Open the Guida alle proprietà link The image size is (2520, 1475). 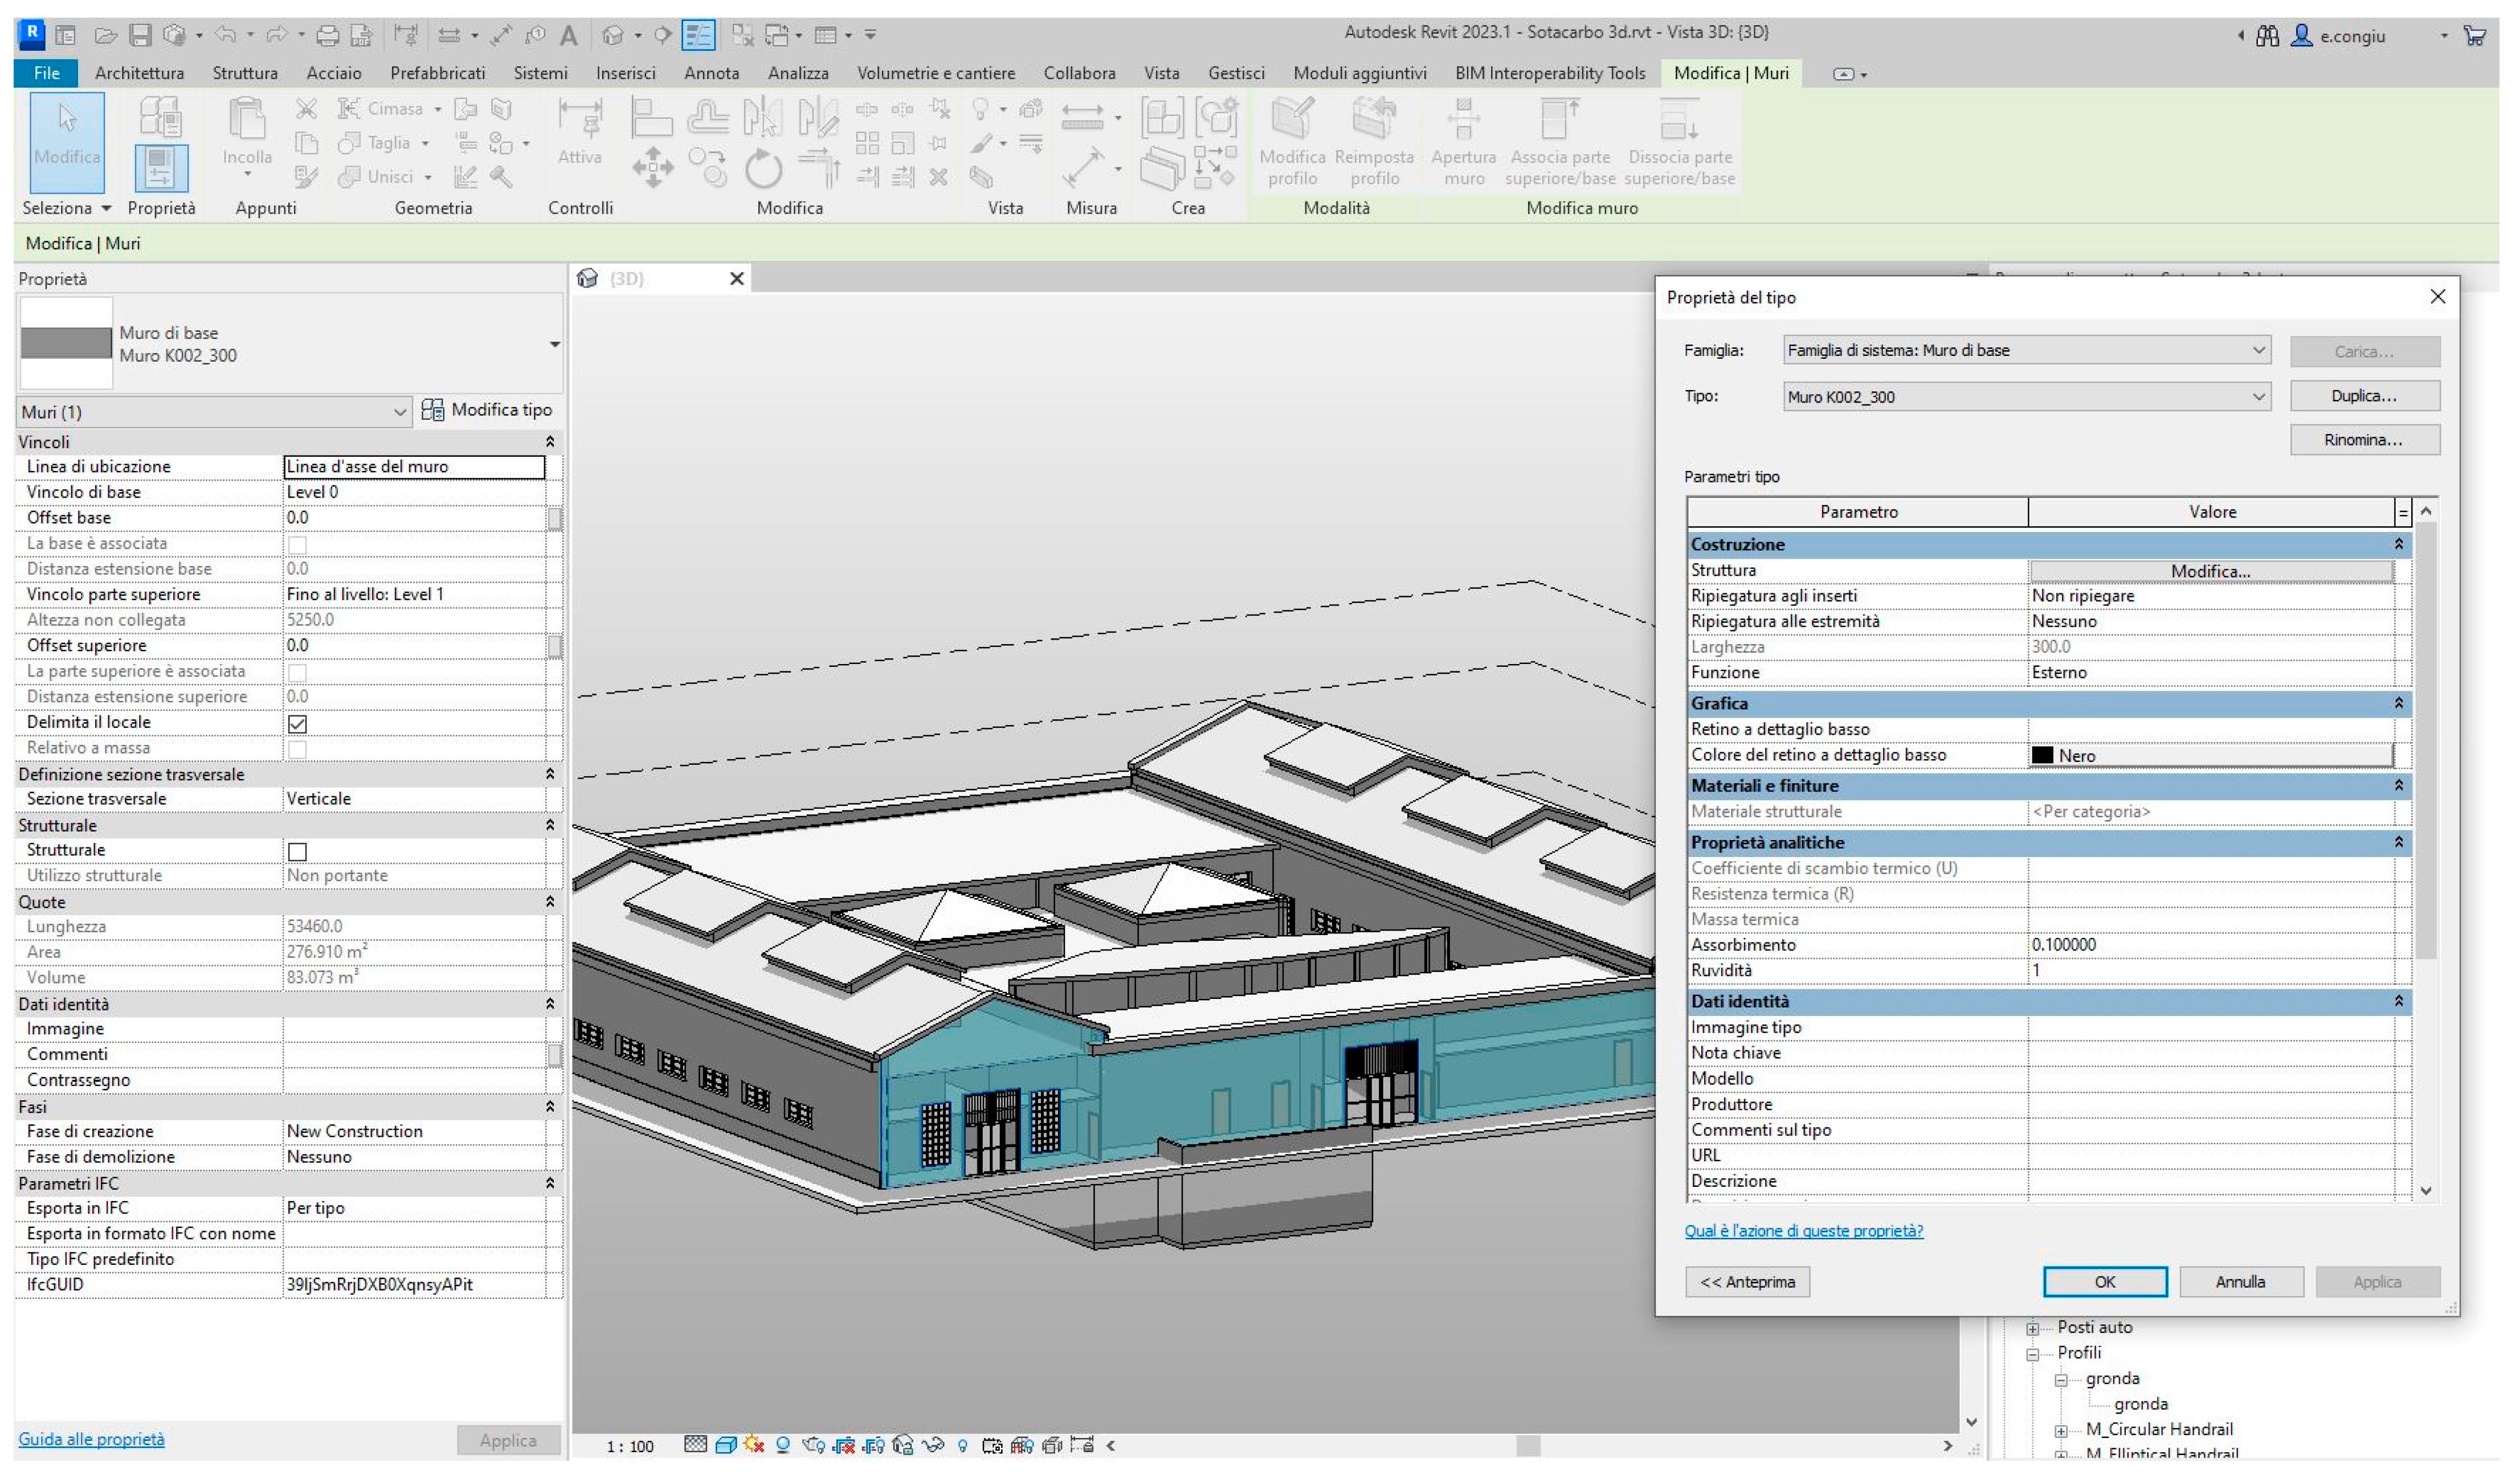[x=91, y=1439]
